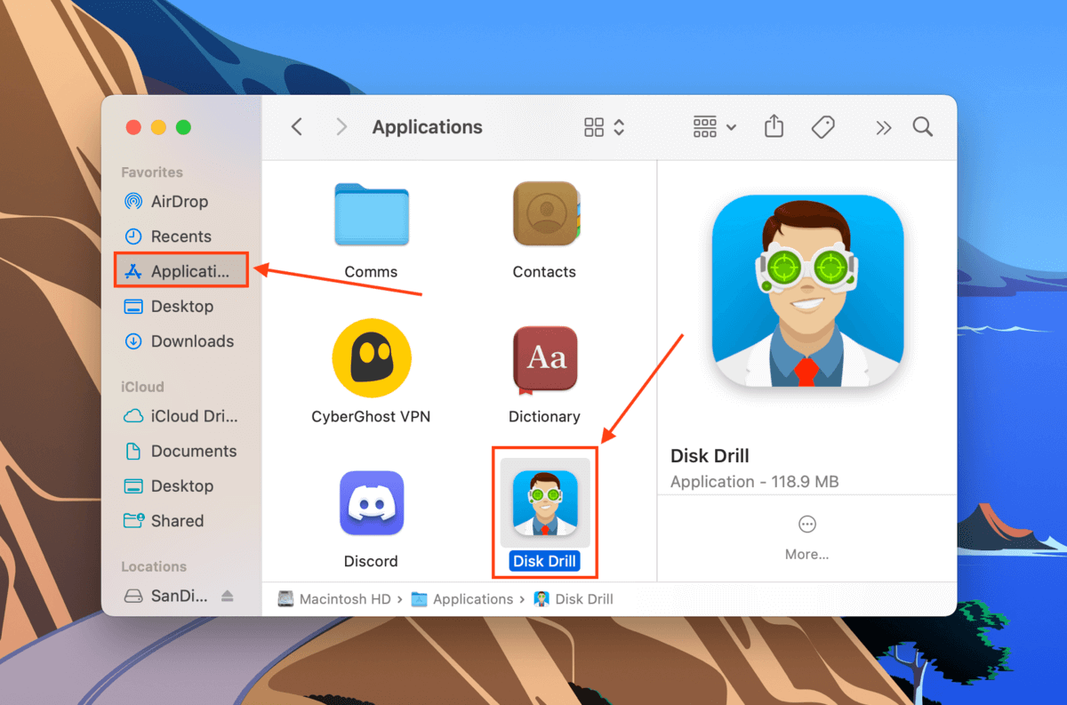The height and width of the screenshot is (705, 1067).
Task: Select the CyberGhost VPN app icon
Action: 372,359
